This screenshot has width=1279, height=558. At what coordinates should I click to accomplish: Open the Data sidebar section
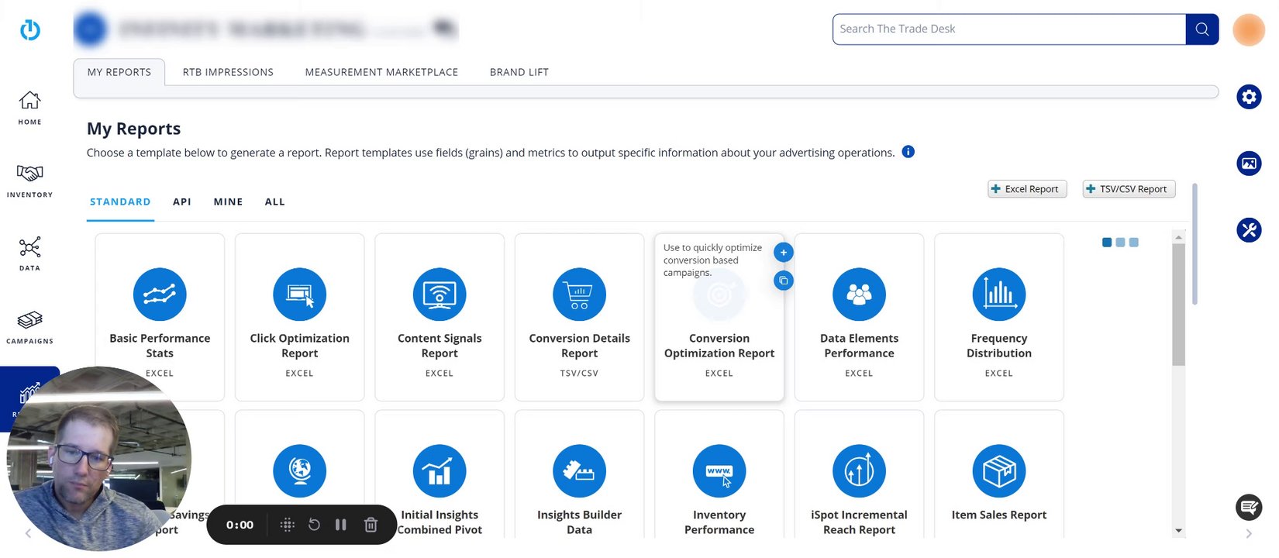click(x=29, y=254)
